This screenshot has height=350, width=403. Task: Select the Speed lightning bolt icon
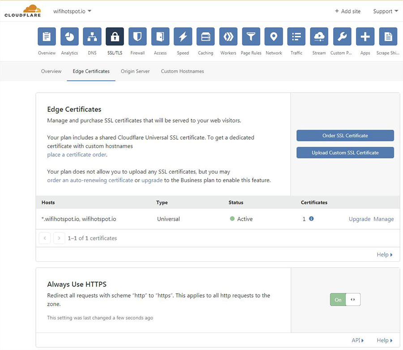click(x=183, y=37)
